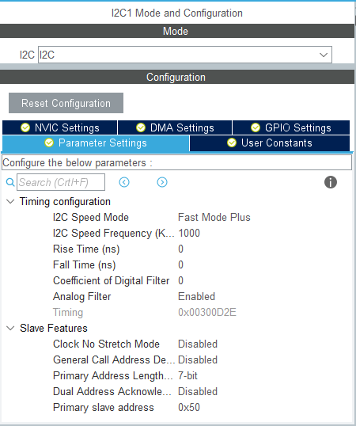Switch to the NVIC Settings tab

pos(59,127)
